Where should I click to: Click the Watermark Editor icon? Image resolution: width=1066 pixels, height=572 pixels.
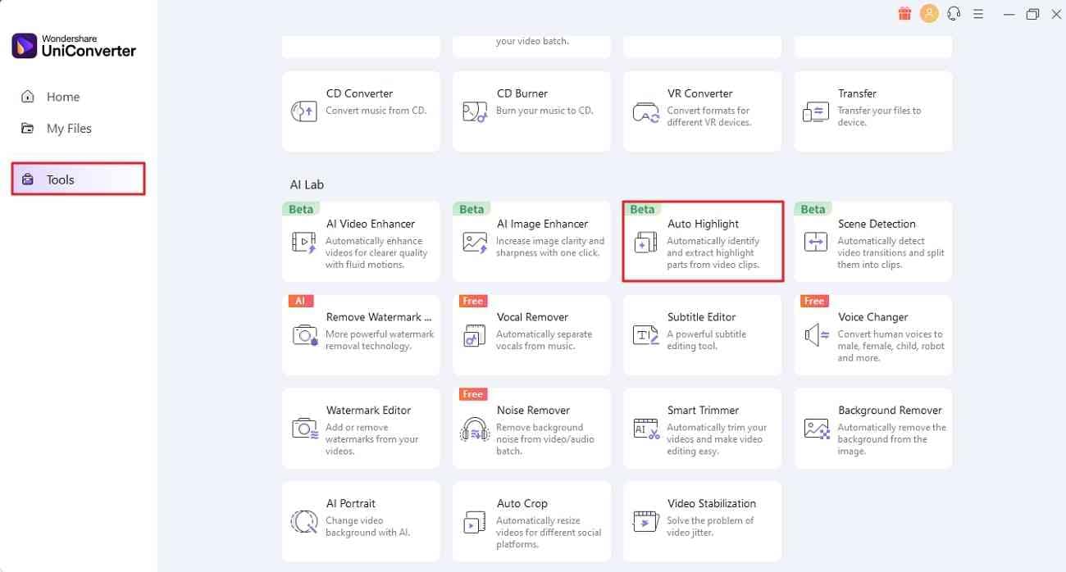304,428
